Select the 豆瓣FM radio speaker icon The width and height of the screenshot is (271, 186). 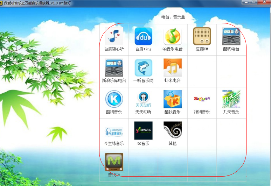pos(202,36)
